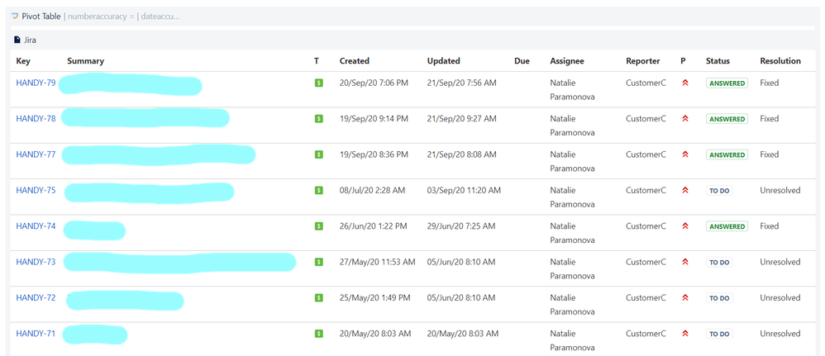Select updated date 03/Sep/20 11:20 AM

pyautogui.click(x=464, y=190)
